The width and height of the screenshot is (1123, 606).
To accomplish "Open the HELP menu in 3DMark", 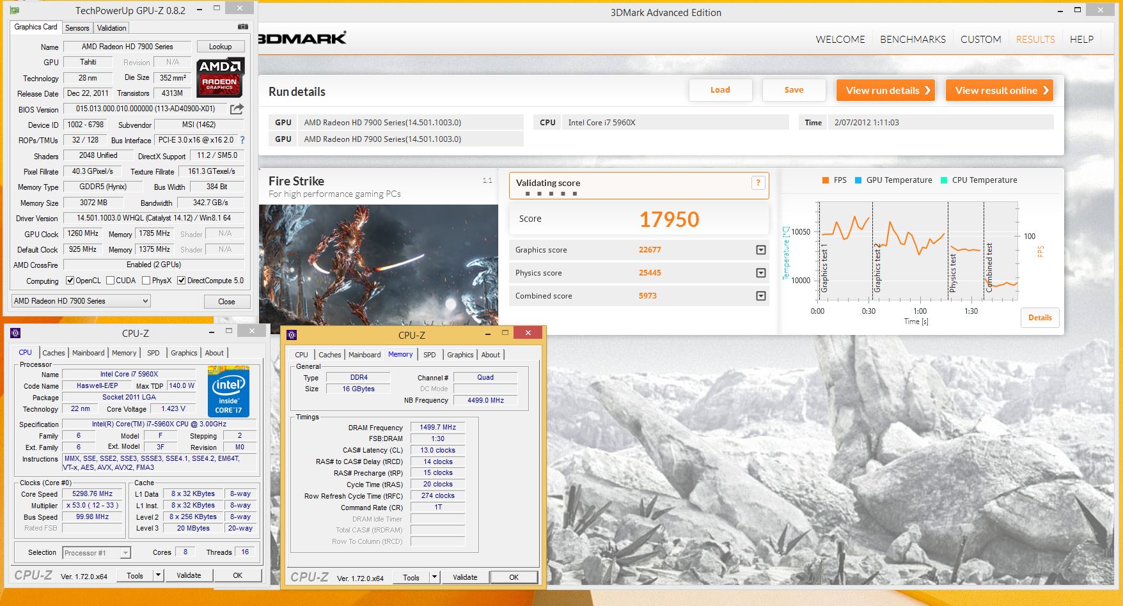I will click(x=1081, y=40).
